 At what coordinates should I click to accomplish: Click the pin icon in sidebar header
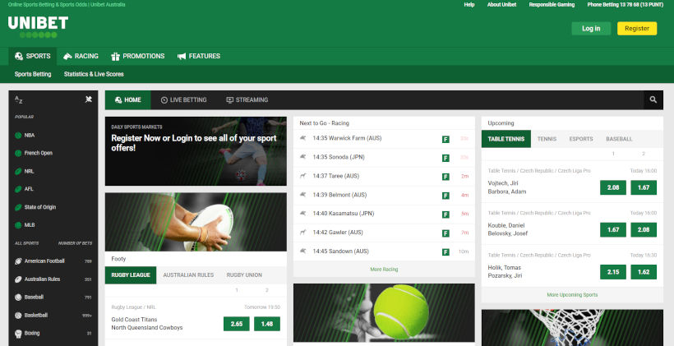[89, 99]
